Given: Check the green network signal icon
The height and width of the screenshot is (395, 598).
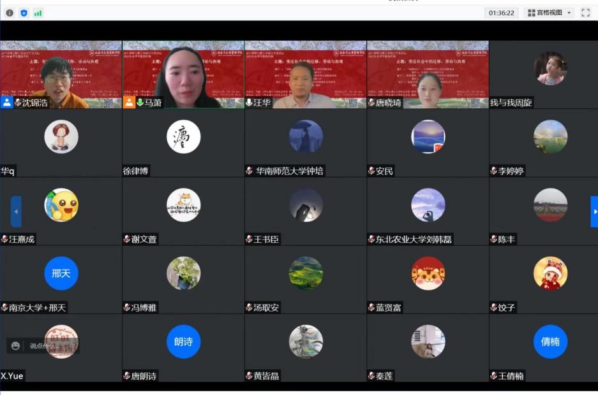Looking at the screenshot, I should pyautogui.click(x=38, y=13).
